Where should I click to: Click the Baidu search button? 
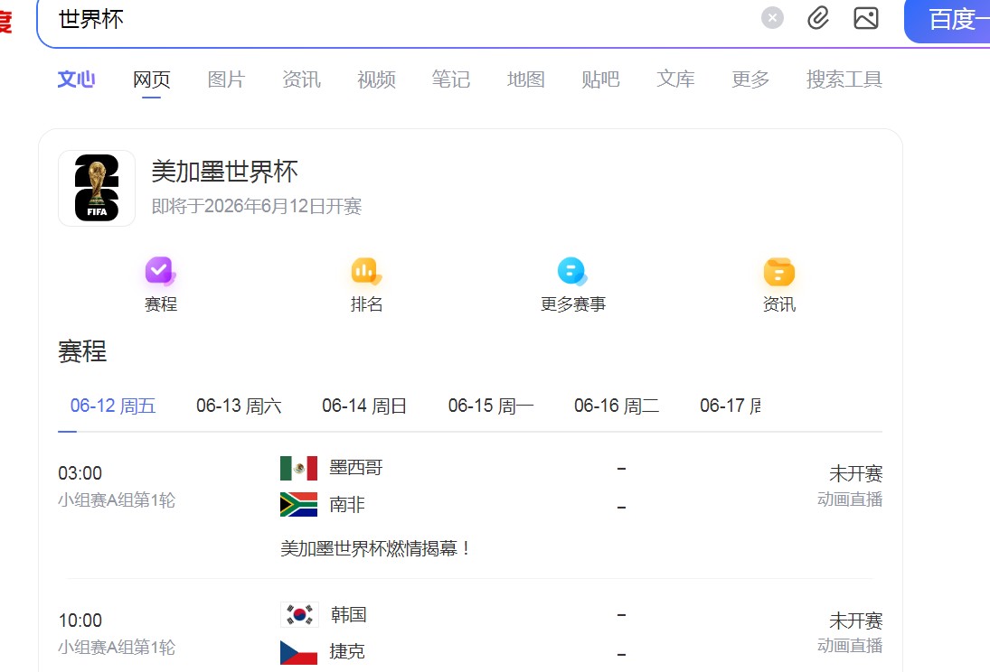click(x=948, y=20)
